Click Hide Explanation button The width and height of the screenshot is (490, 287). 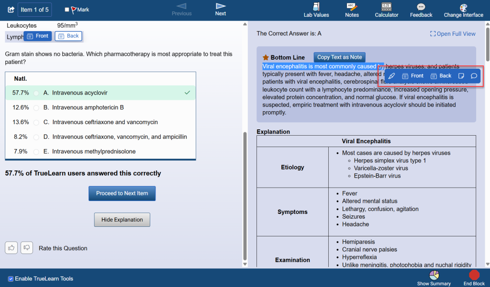(x=122, y=220)
